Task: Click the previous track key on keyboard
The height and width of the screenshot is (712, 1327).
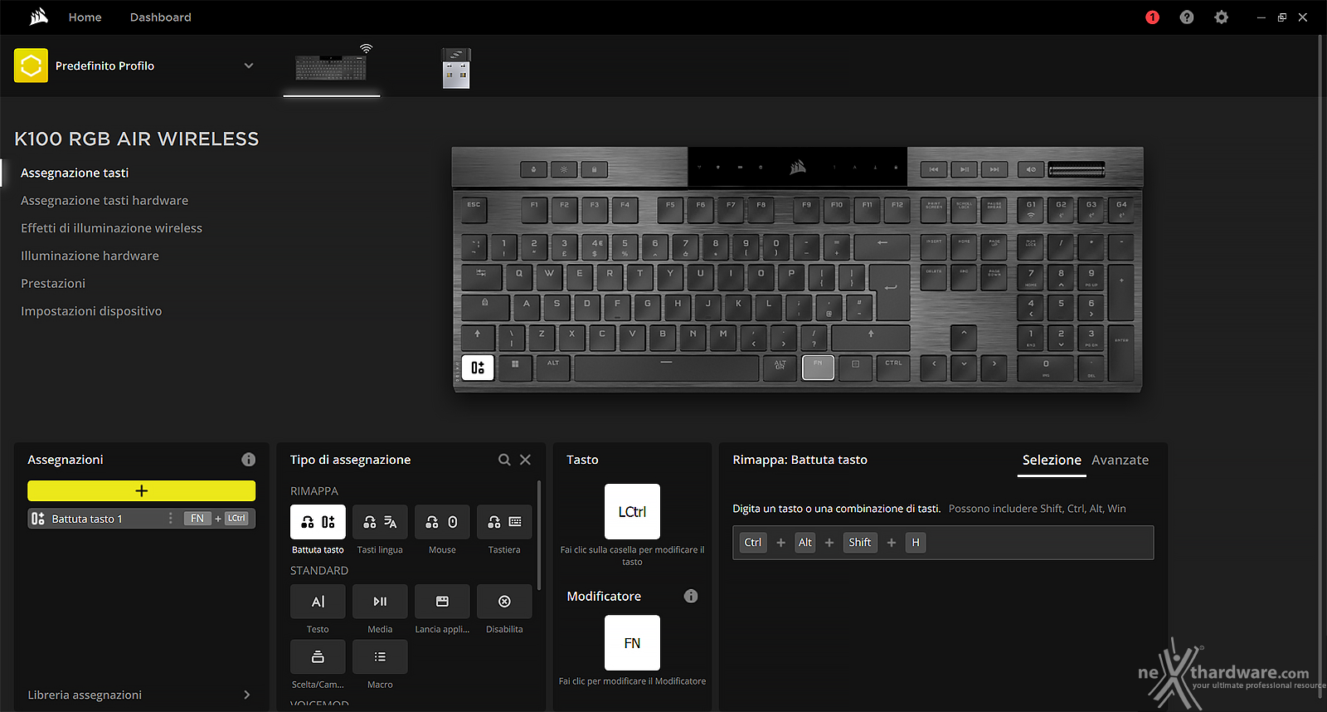Action: (x=934, y=169)
